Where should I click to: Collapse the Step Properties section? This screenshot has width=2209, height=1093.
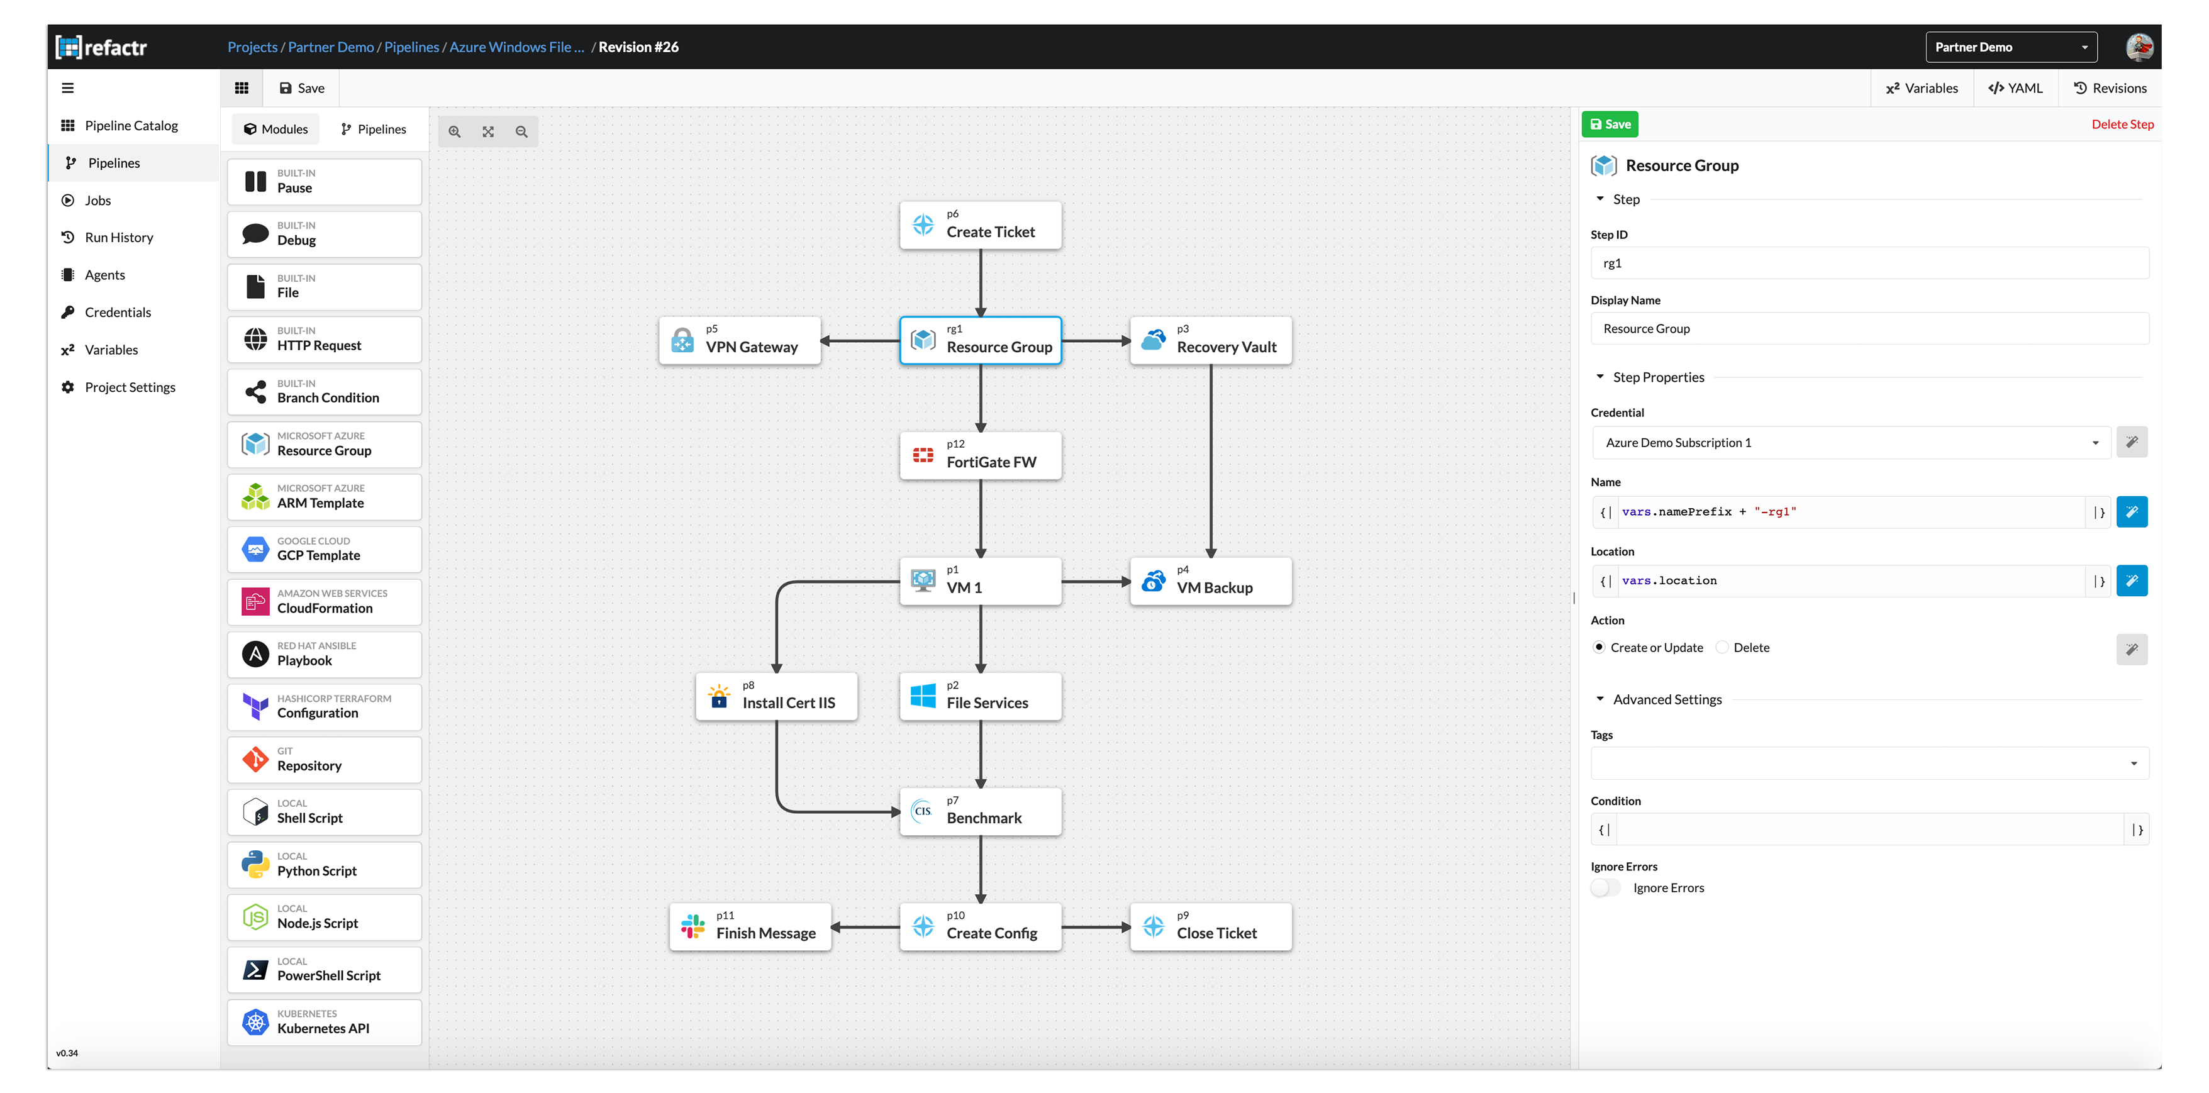(x=1600, y=377)
